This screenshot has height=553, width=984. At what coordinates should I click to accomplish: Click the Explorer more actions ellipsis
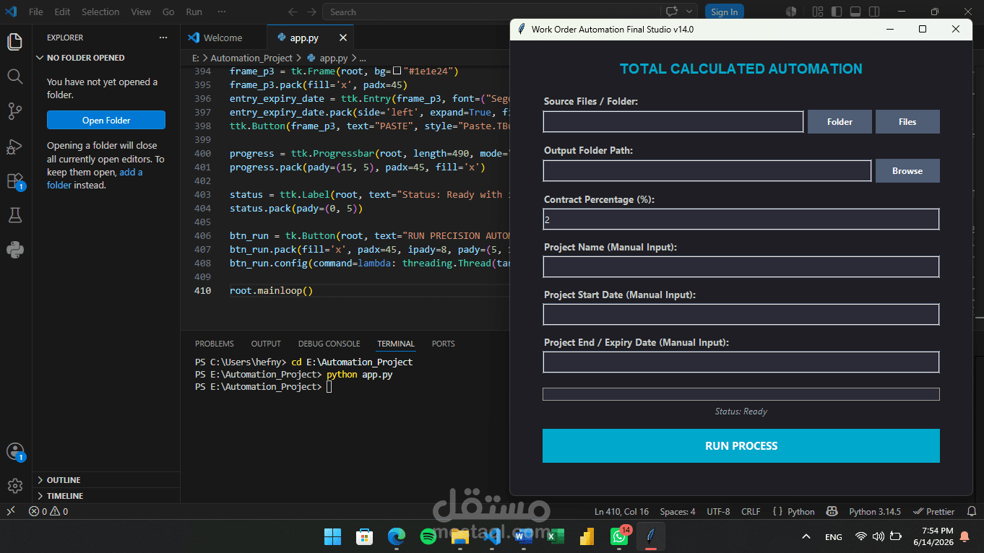tap(163, 38)
